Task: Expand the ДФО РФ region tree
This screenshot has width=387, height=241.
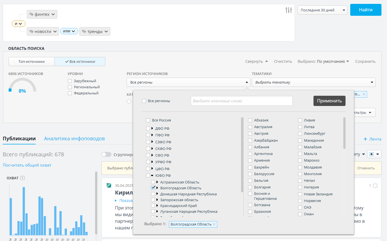Action: point(152,128)
